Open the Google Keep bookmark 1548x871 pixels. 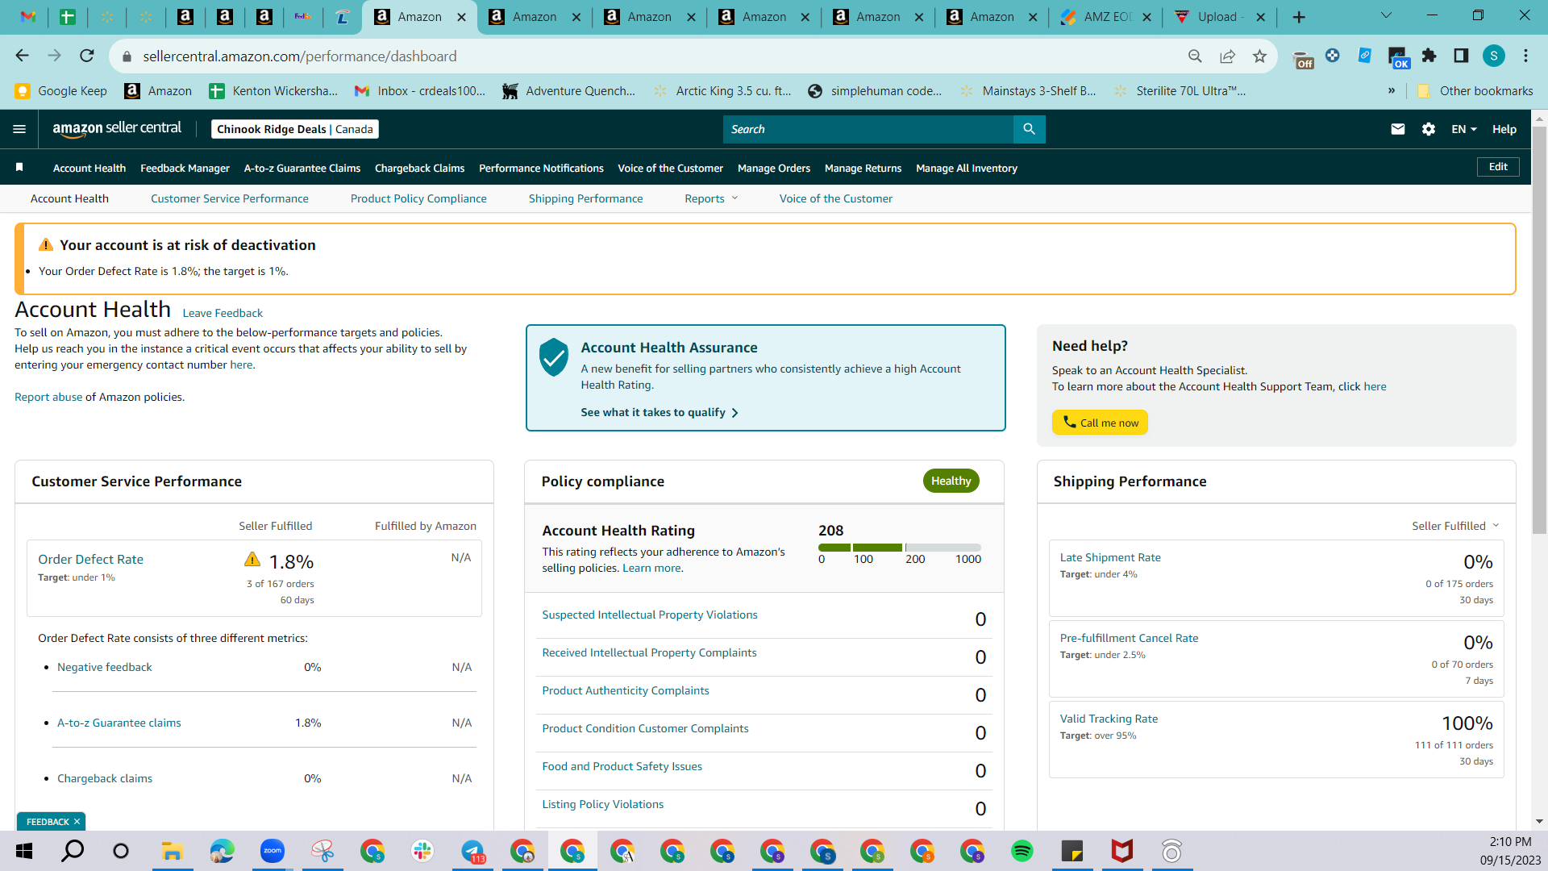point(61,90)
